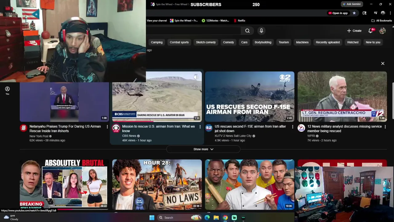The height and width of the screenshot is (222, 394).
Task: Open title '12 News military analyst discusses missing service member'
Action: click(x=344, y=129)
